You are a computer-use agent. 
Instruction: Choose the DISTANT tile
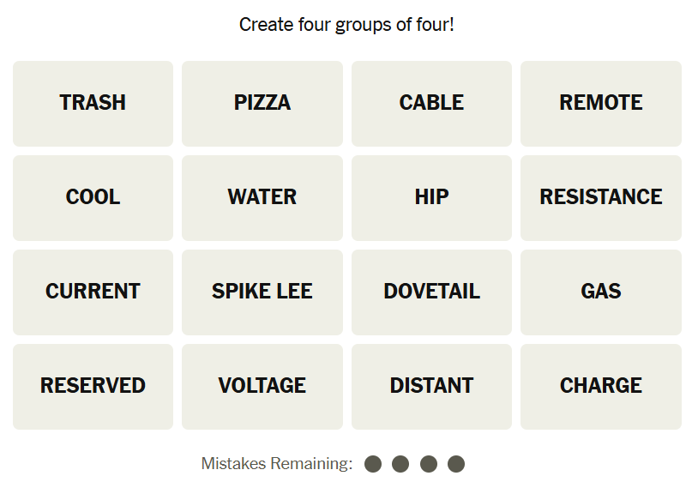pos(431,386)
